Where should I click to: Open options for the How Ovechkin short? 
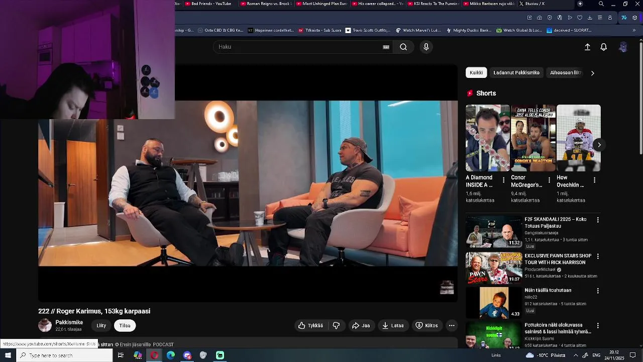(x=594, y=180)
